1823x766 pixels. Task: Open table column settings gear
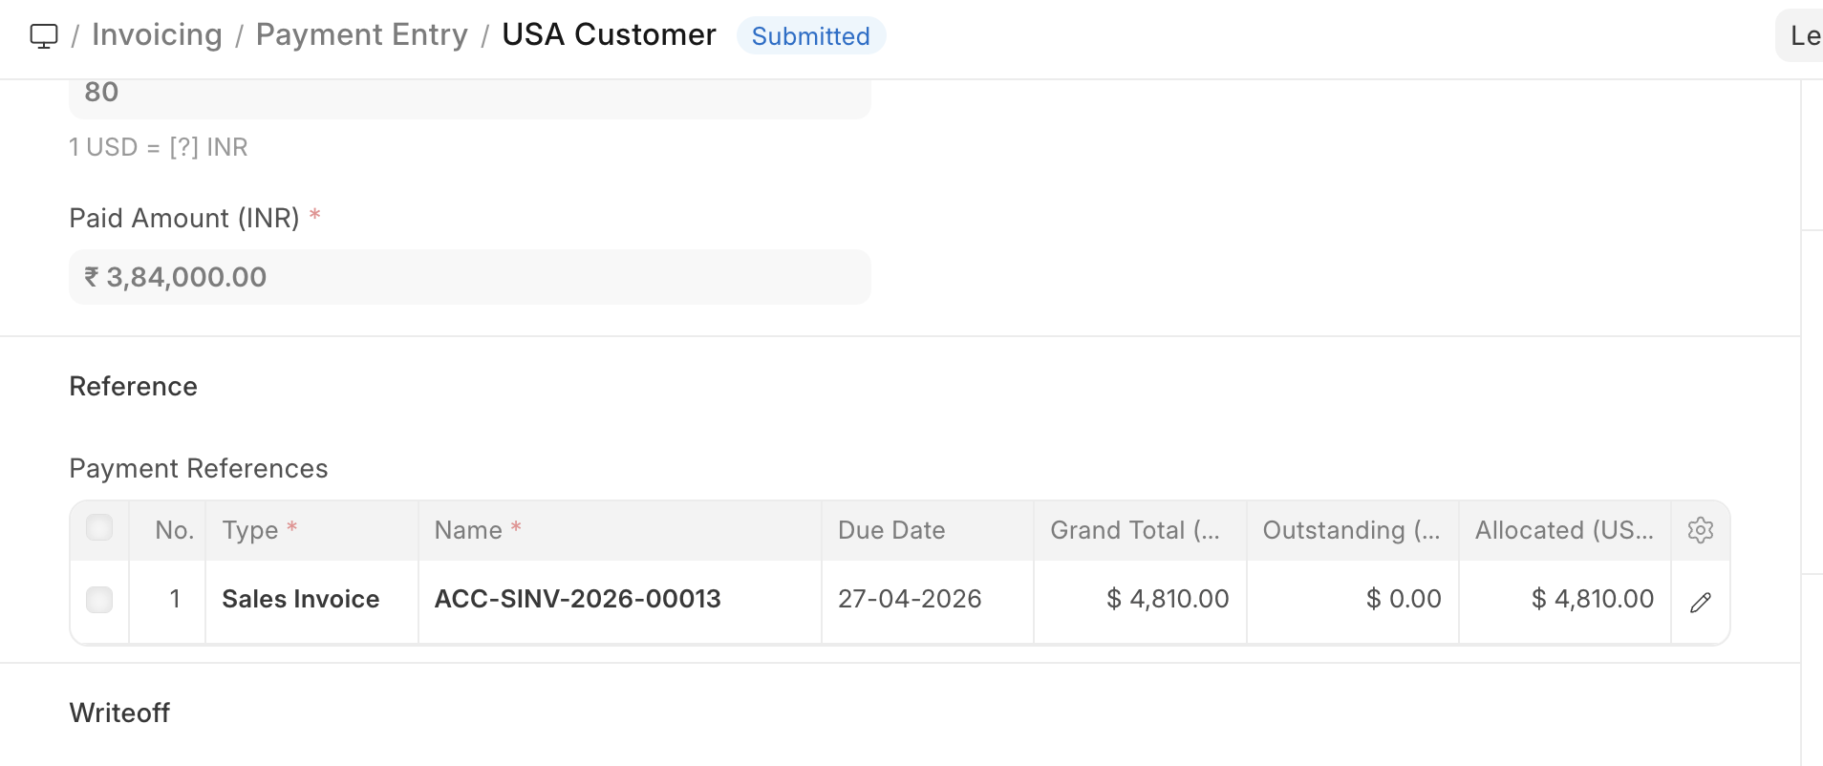[x=1701, y=530]
